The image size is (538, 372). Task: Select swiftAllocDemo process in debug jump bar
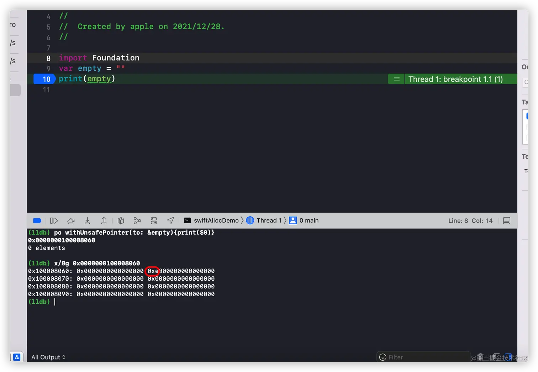pyautogui.click(x=211, y=220)
